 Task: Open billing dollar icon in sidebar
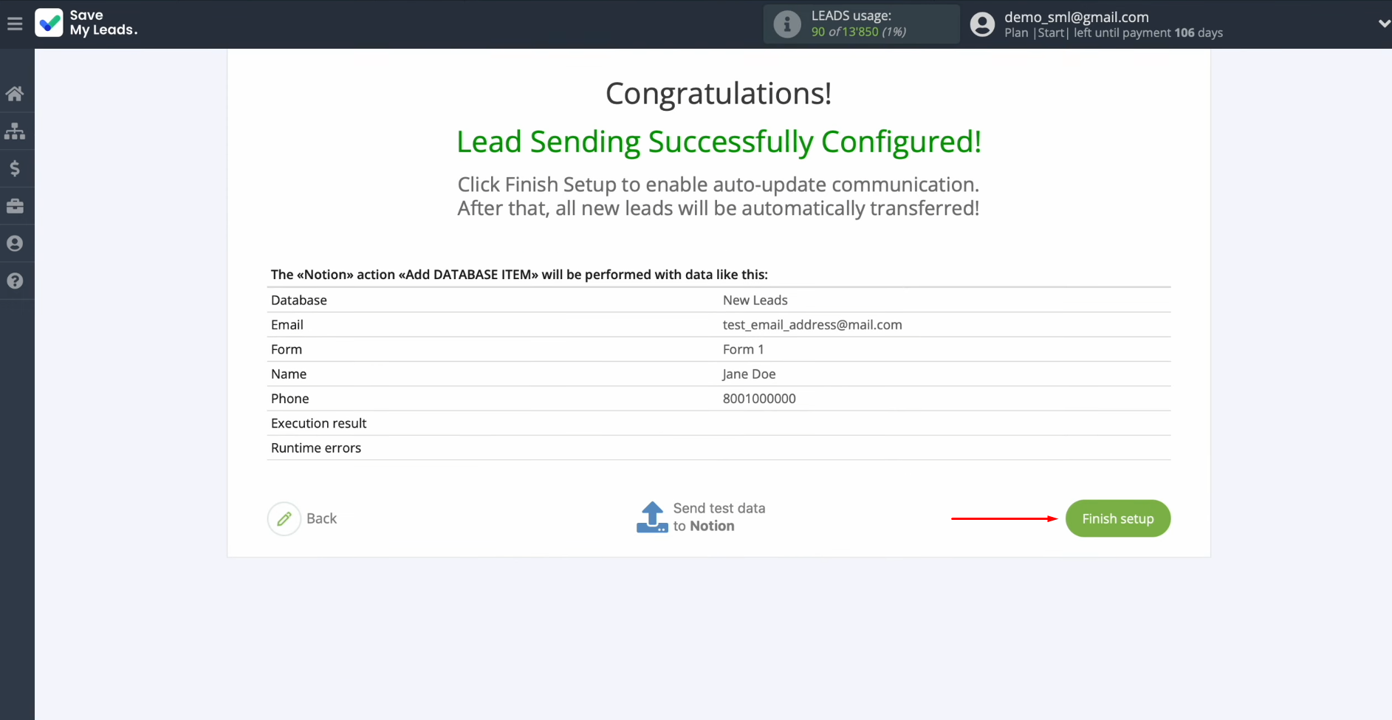point(15,169)
